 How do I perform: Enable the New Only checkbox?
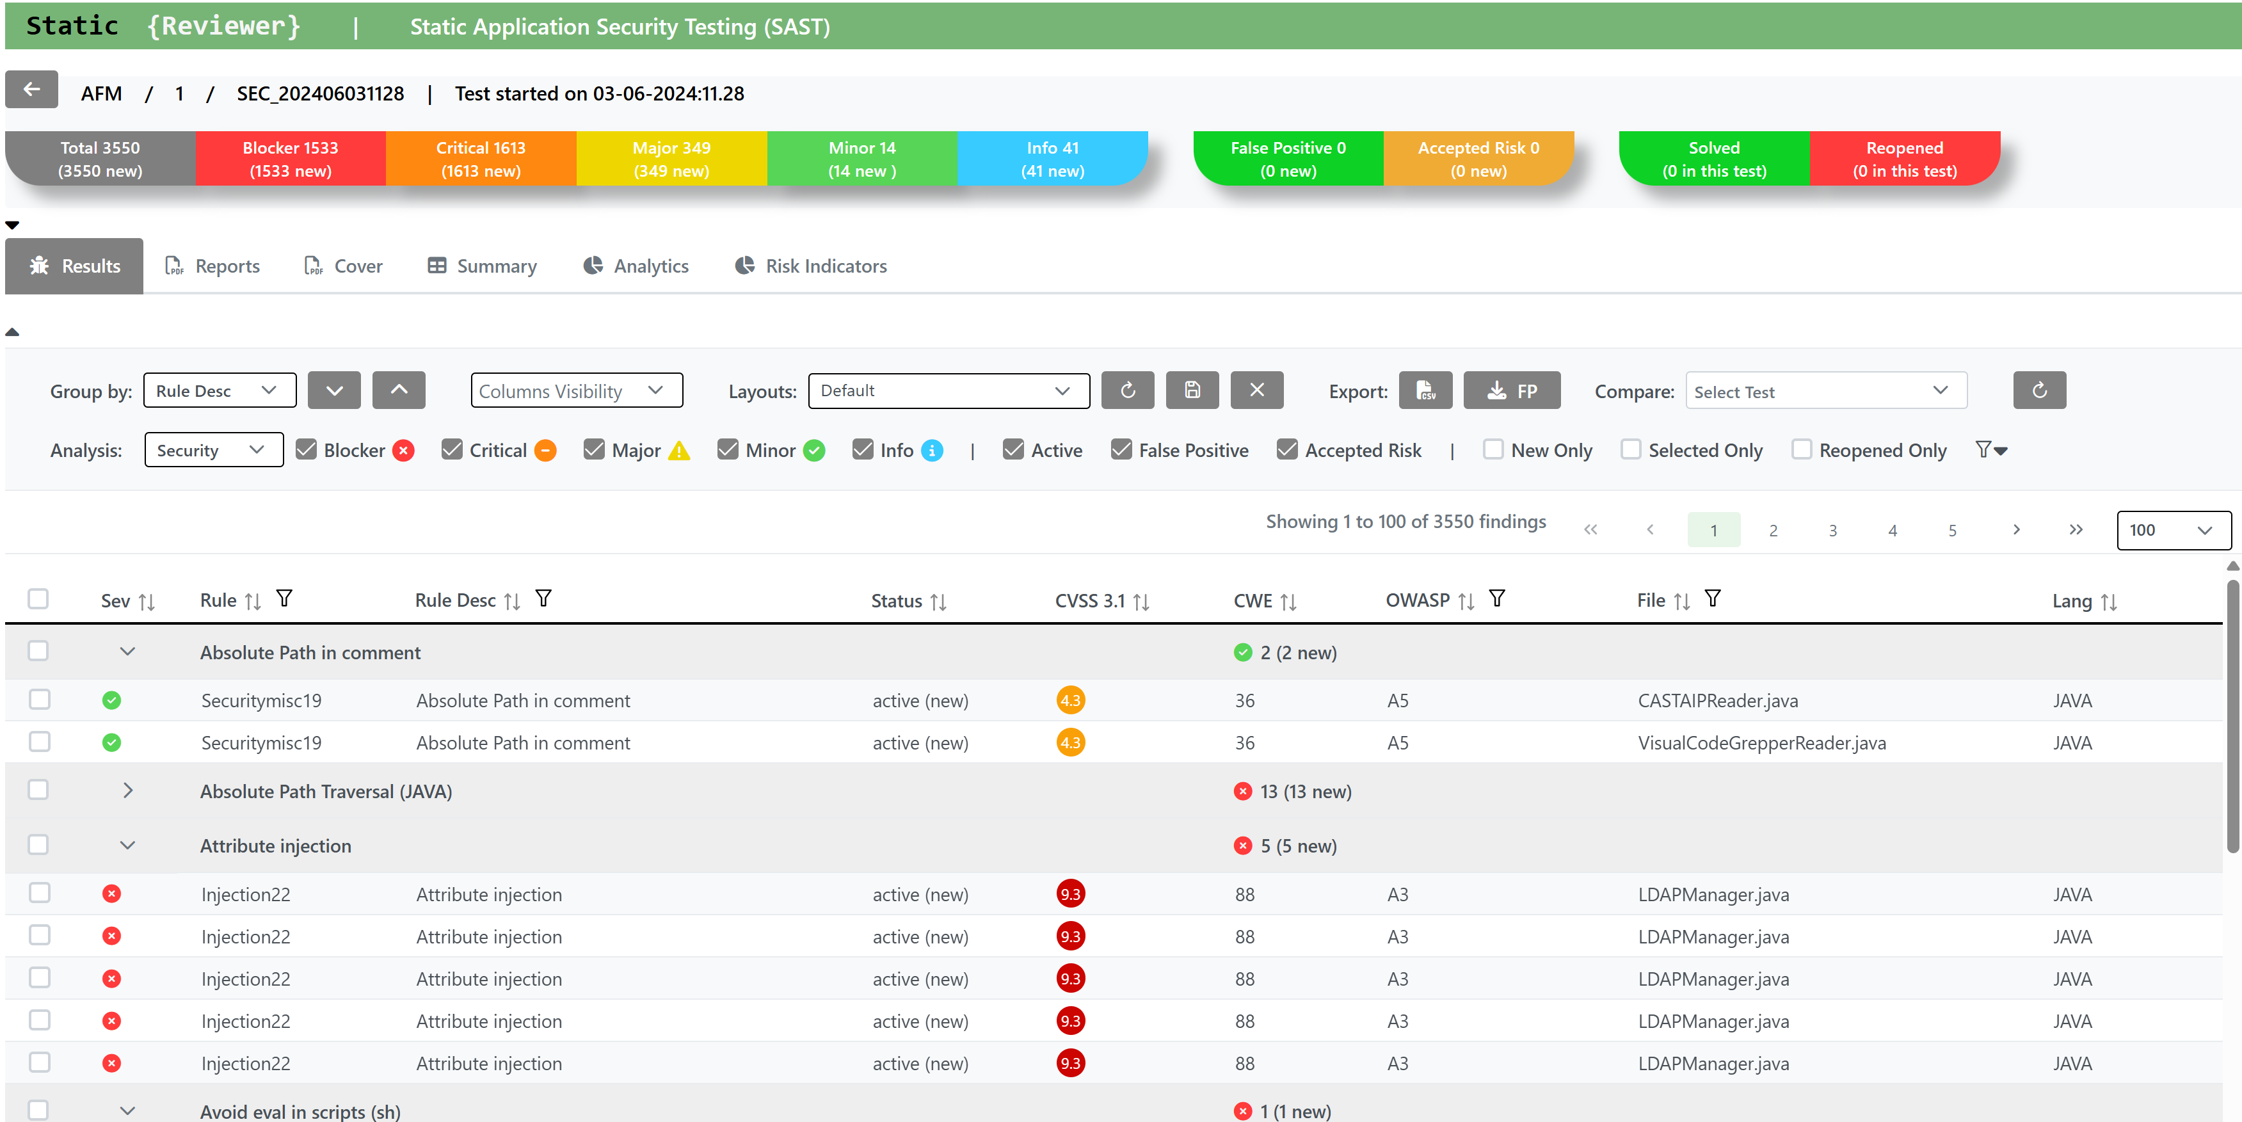point(1493,449)
